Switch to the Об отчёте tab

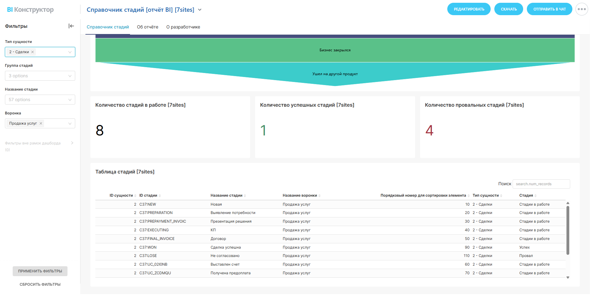point(148,27)
